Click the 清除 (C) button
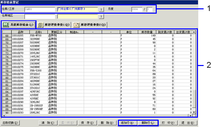Image resolution: width=211 pixels, height=127 pixels. 48,123
